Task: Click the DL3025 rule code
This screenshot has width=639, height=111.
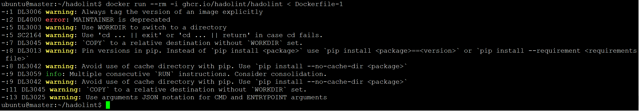Action: point(33,97)
